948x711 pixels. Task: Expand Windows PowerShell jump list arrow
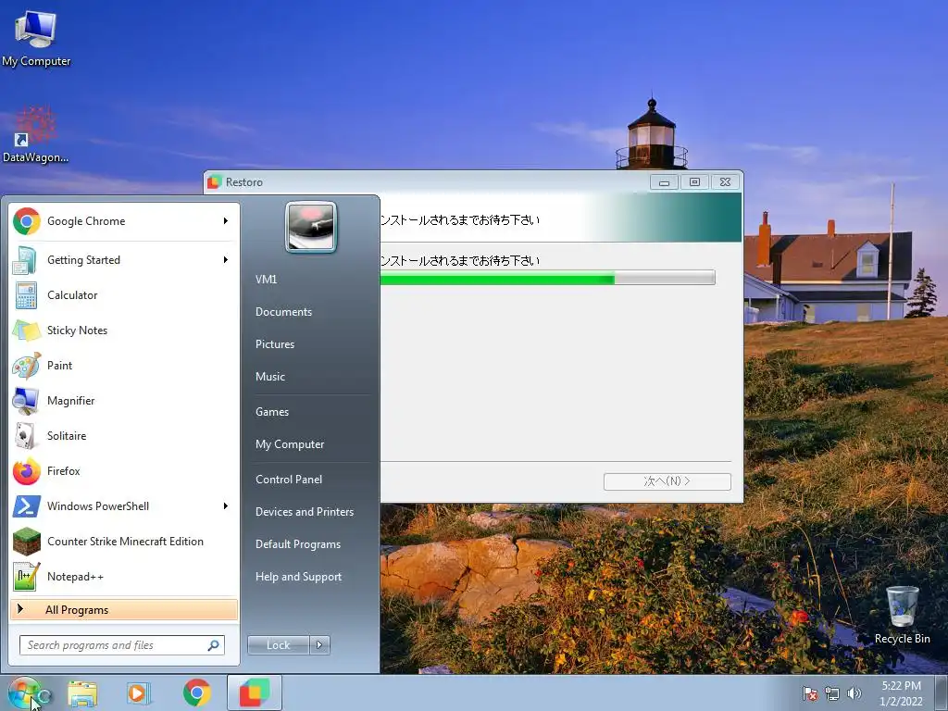point(226,506)
